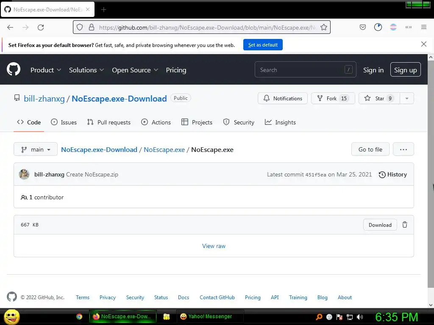Screen dimensions: 434x325
Task: Expand the Open Source menu
Action: point(135,70)
